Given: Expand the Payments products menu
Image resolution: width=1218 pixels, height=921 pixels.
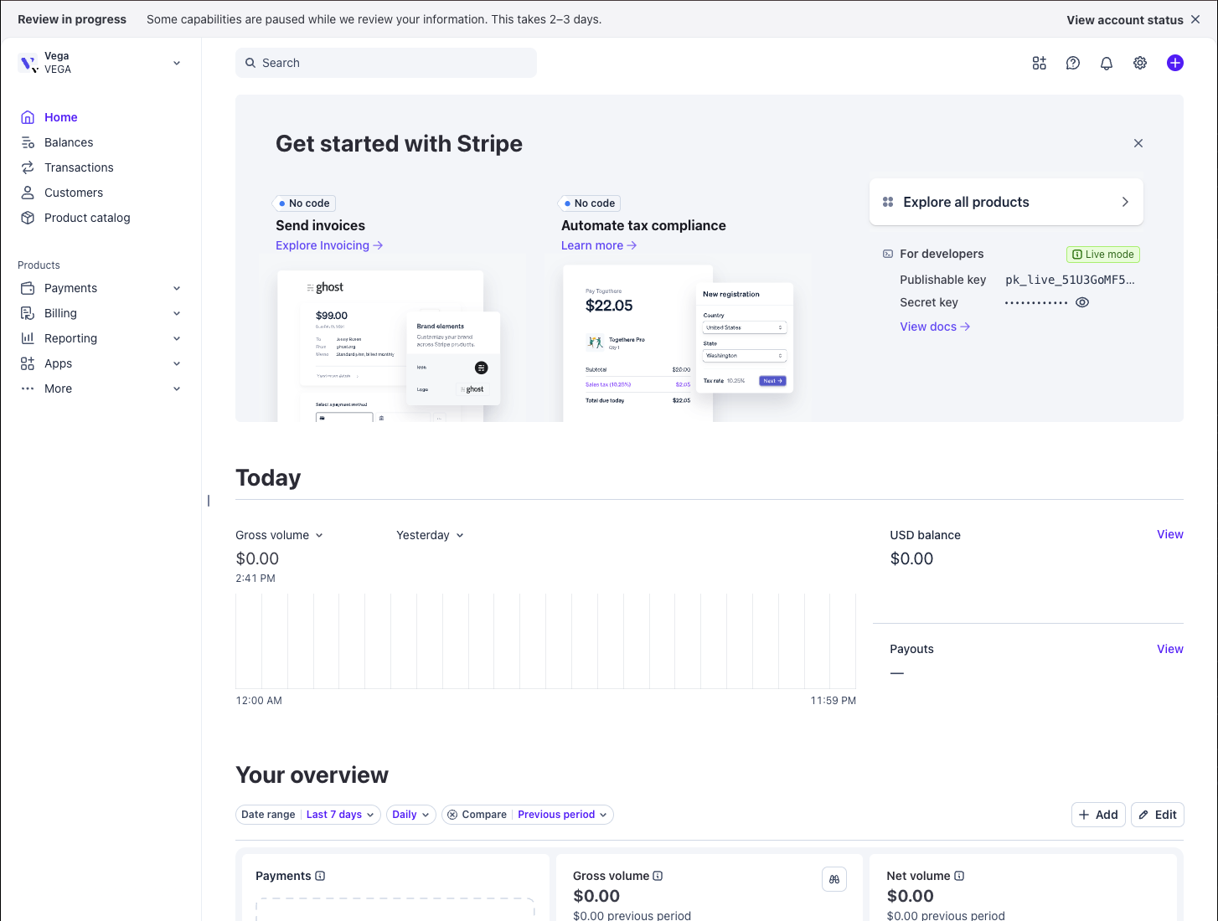Looking at the screenshot, I should click(177, 288).
